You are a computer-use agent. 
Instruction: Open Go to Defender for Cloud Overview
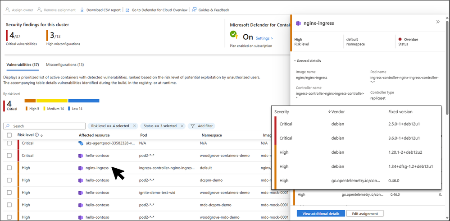156,10
